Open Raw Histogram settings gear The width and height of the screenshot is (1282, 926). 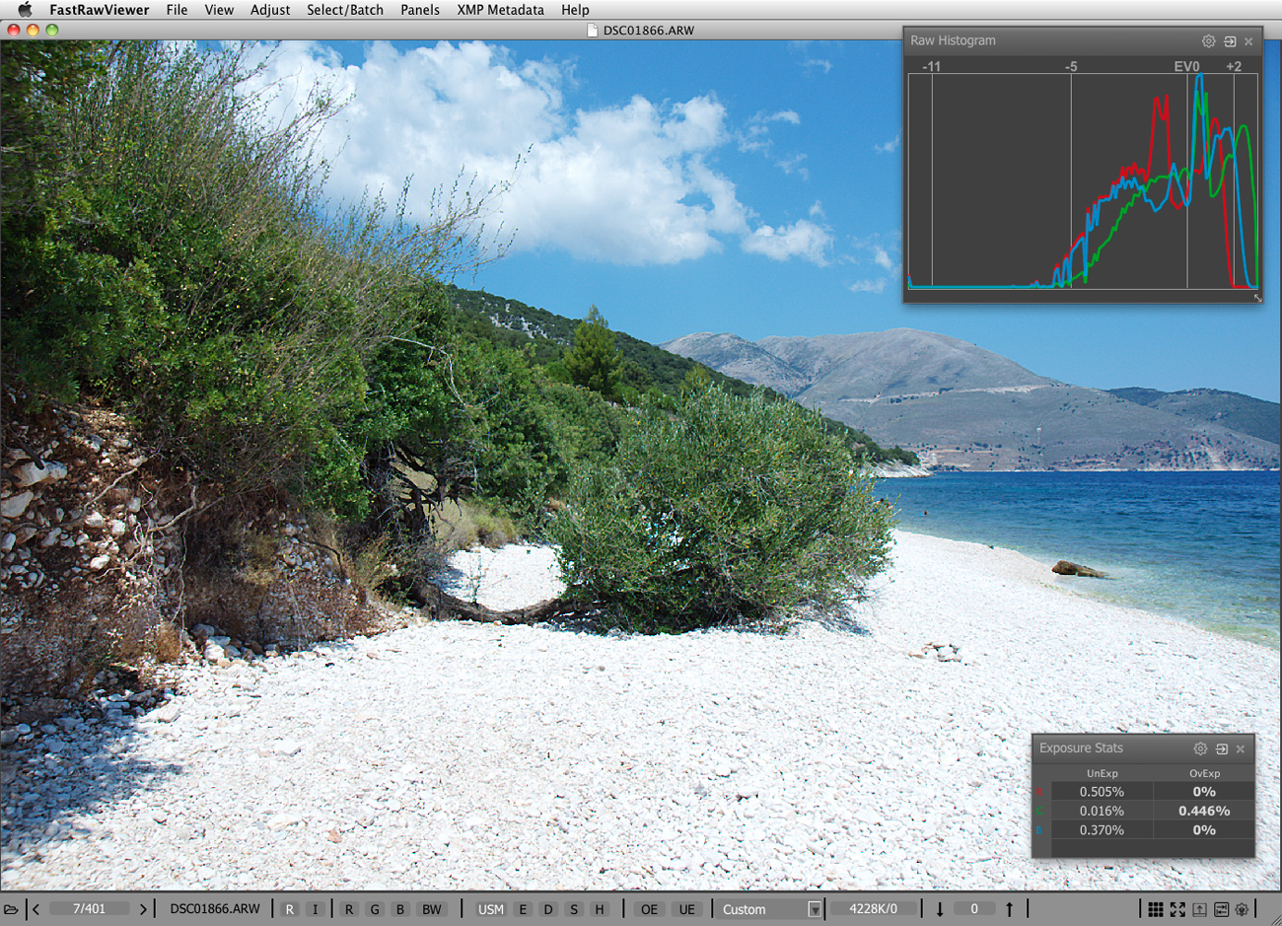click(1208, 41)
